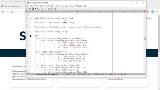The height and width of the screenshot is (90, 160).
Task: Open the Tools menu
Action: (47, 6)
